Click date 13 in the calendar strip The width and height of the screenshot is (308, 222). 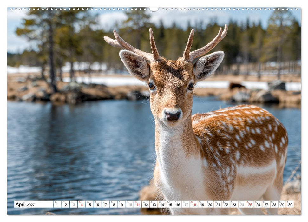(x=154, y=204)
